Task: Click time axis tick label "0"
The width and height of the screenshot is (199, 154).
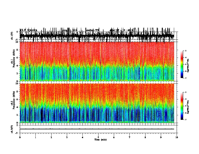Action: (x=20, y=137)
